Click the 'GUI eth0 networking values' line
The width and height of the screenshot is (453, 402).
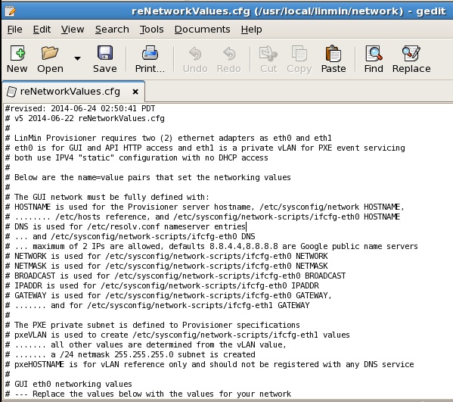(x=69, y=384)
